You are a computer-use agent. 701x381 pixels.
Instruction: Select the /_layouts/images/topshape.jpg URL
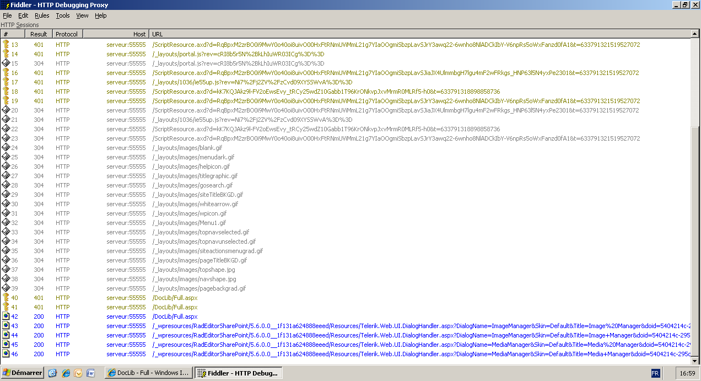pos(194,270)
